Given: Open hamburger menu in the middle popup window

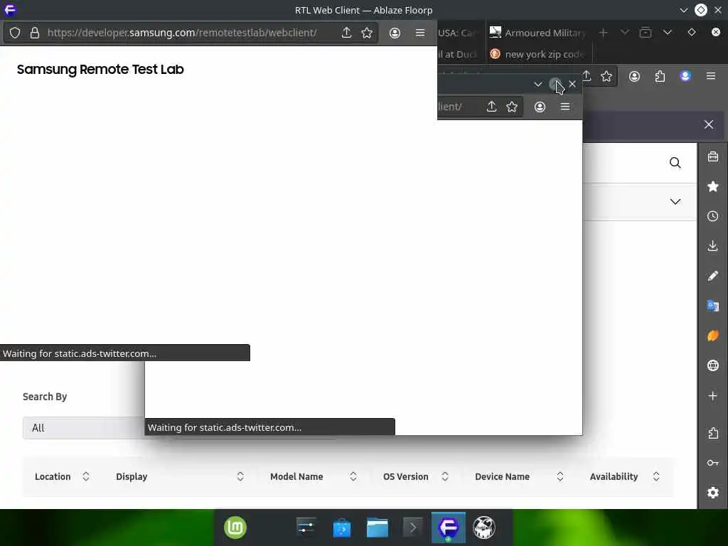Looking at the screenshot, I should [565, 107].
